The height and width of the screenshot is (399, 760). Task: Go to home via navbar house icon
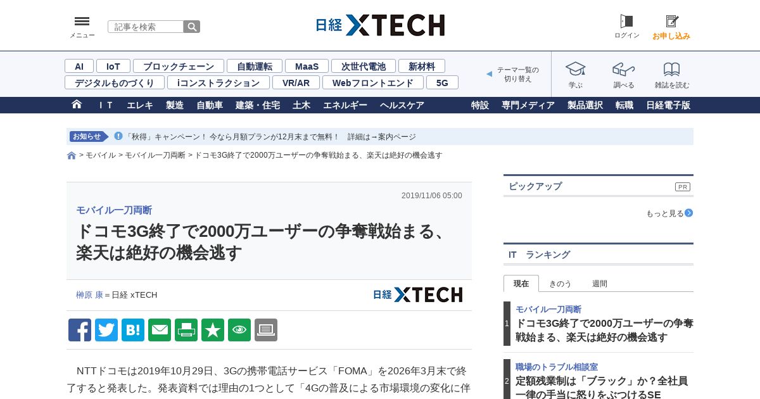point(77,104)
